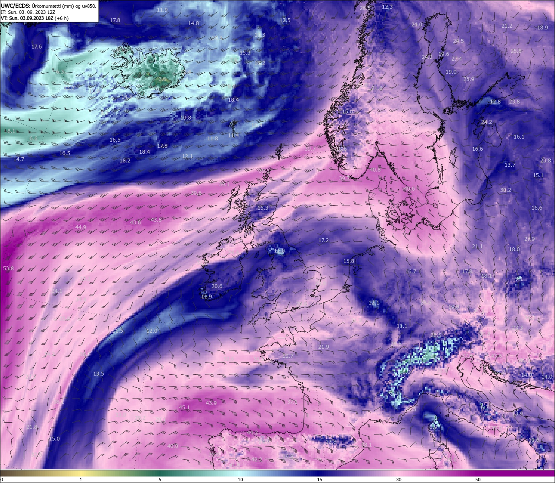Click the 45.1 value on the map
The image size is (555, 483).
click(184, 408)
